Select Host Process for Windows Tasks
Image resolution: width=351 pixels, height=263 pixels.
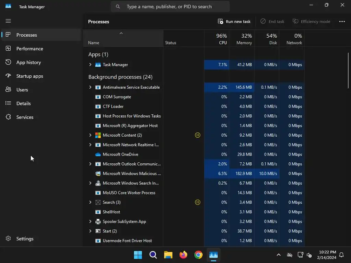pyautogui.click(x=193, y=116)
